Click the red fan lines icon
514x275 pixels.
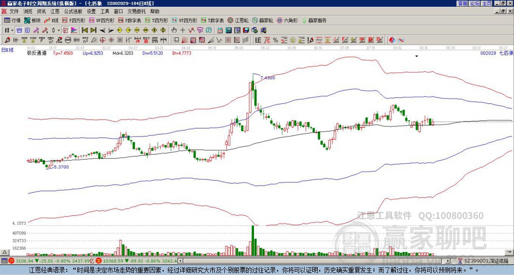184,40
